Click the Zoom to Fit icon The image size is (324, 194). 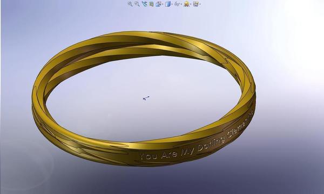tap(130, 4)
